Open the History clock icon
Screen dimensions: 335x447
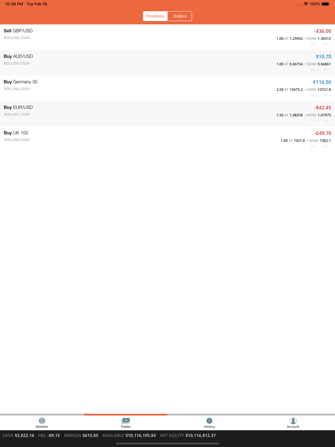[209, 421]
